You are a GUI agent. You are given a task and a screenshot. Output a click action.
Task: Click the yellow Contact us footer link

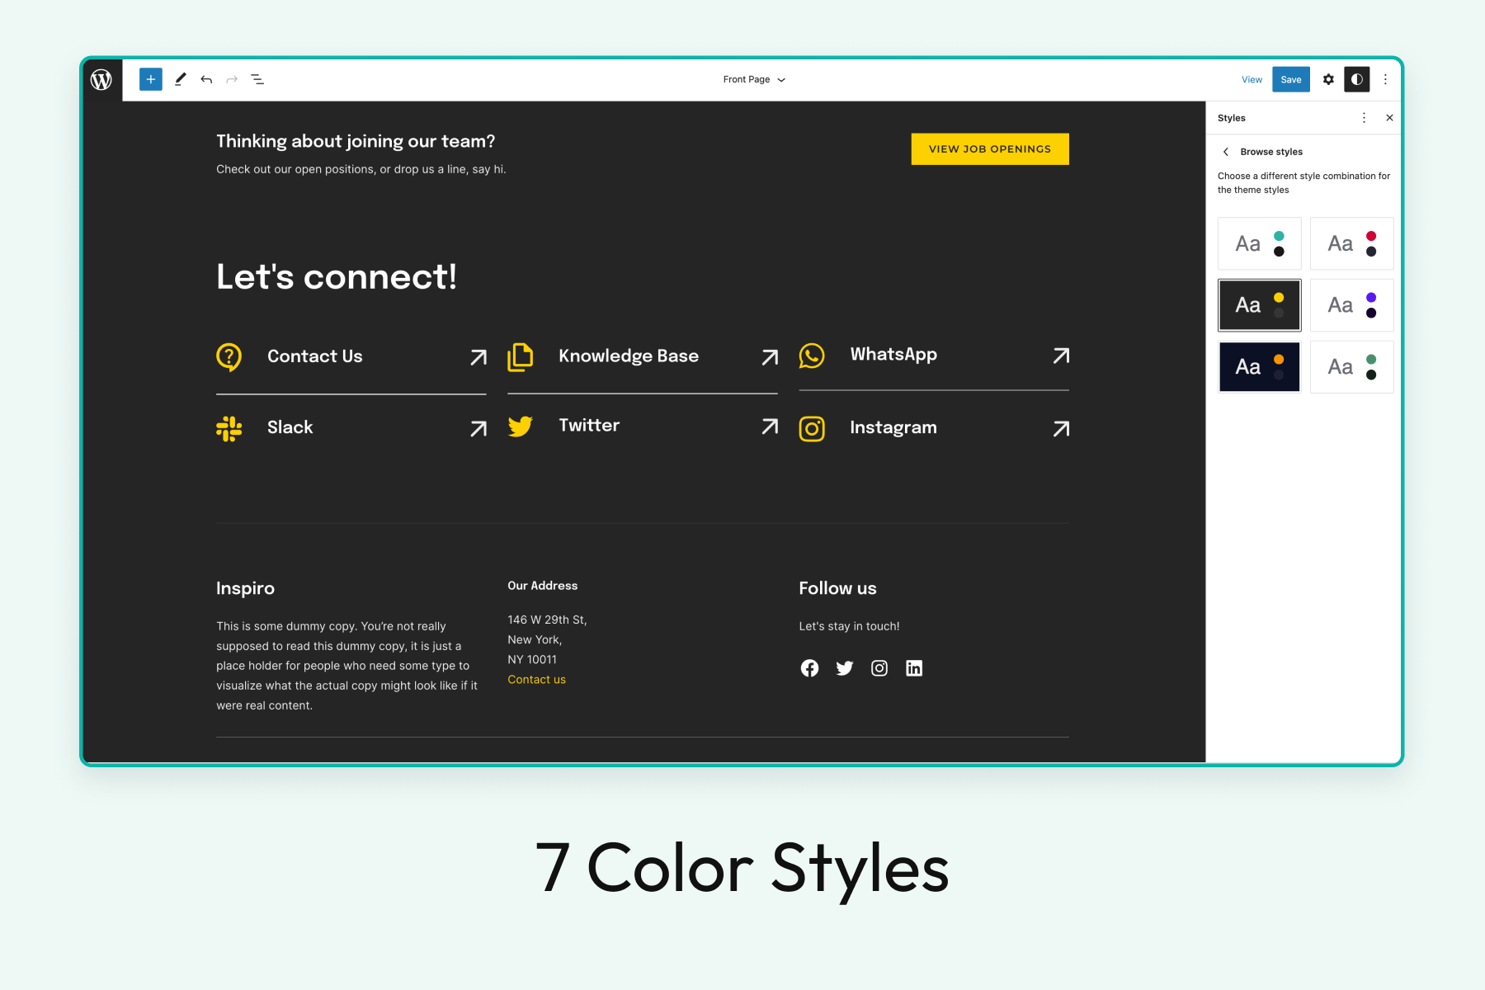[536, 680]
